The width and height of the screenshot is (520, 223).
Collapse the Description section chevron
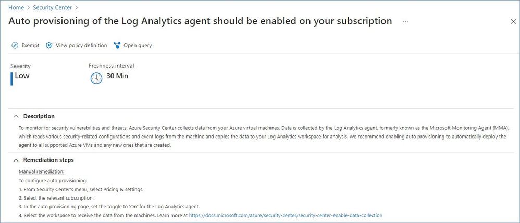coord(15,116)
